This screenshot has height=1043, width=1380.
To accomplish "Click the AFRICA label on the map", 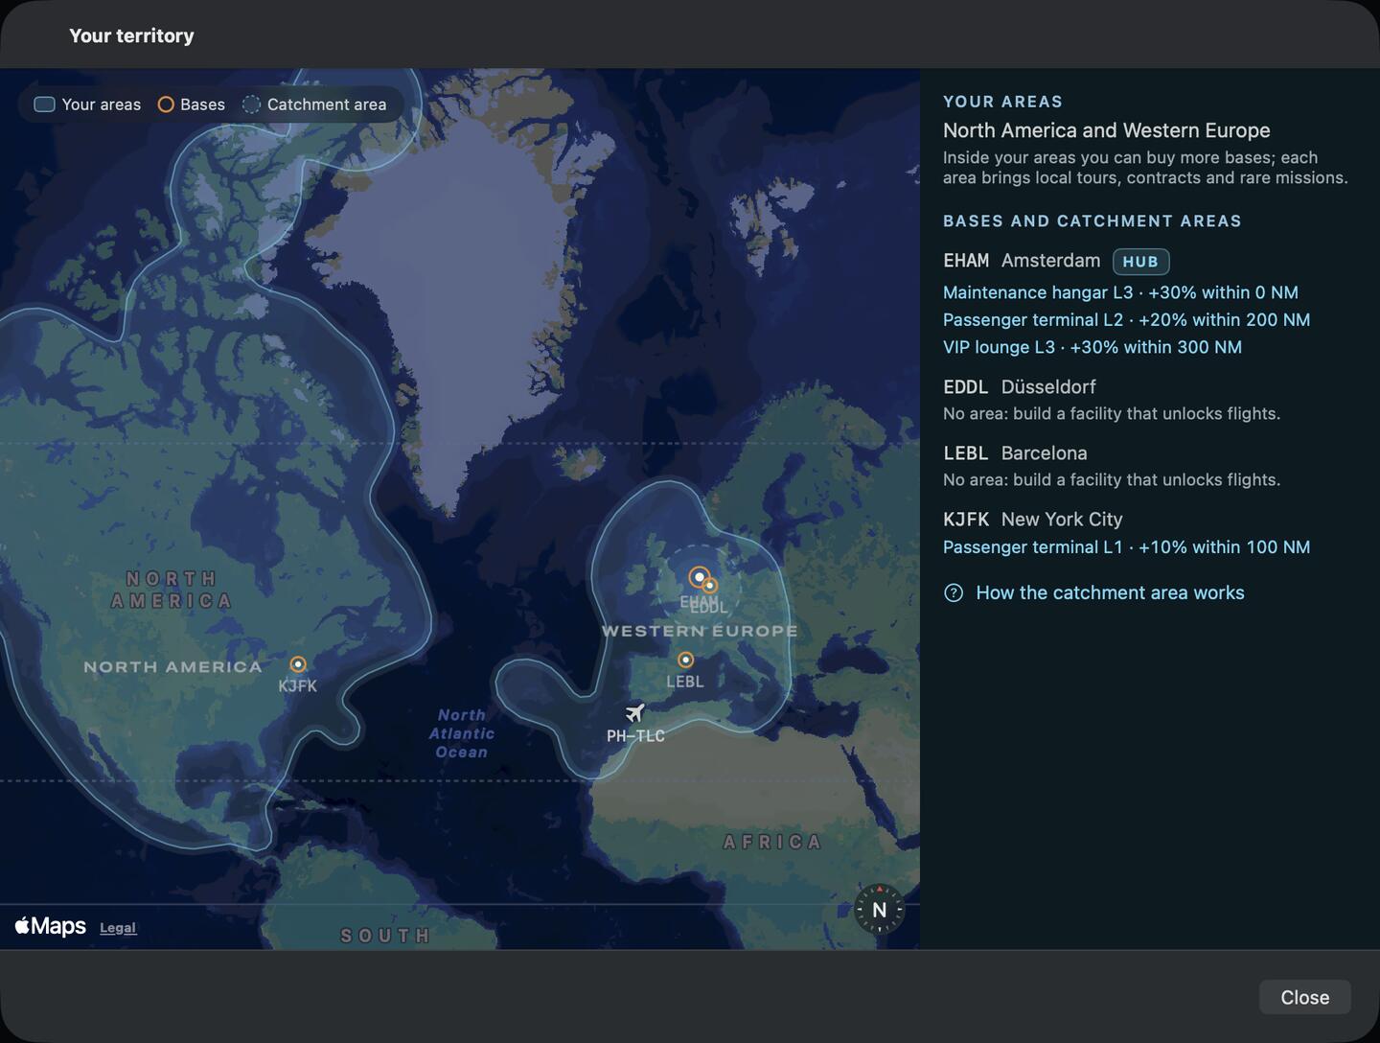I will coord(772,842).
